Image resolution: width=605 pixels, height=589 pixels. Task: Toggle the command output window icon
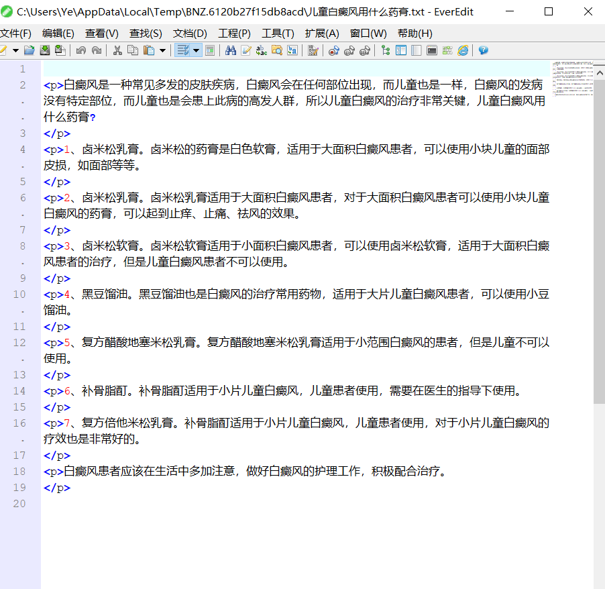coord(432,50)
